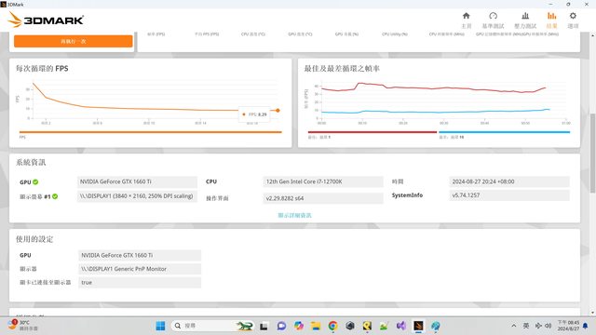This screenshot has height=335, width=596.
Task: Click the green check beside GPU
Action: click(35, 182)
